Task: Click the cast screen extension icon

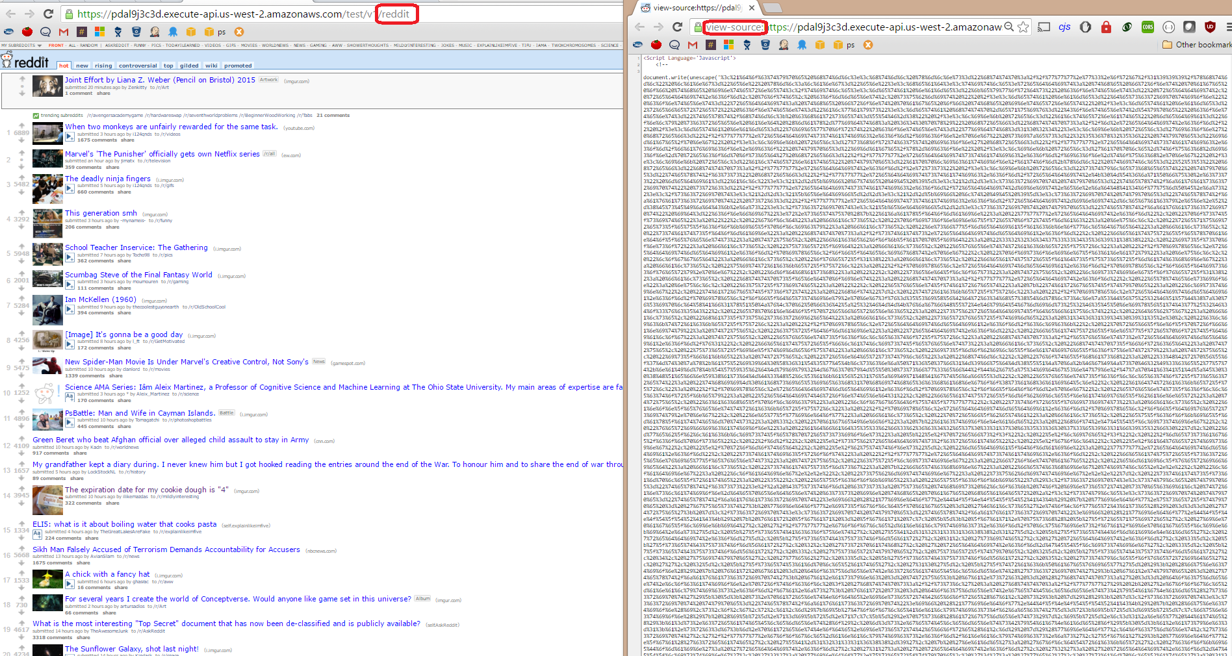Action: pos(1044,27)
